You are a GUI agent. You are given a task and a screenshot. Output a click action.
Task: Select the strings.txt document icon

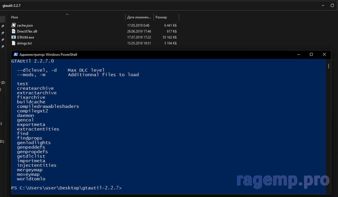point(13,43)
